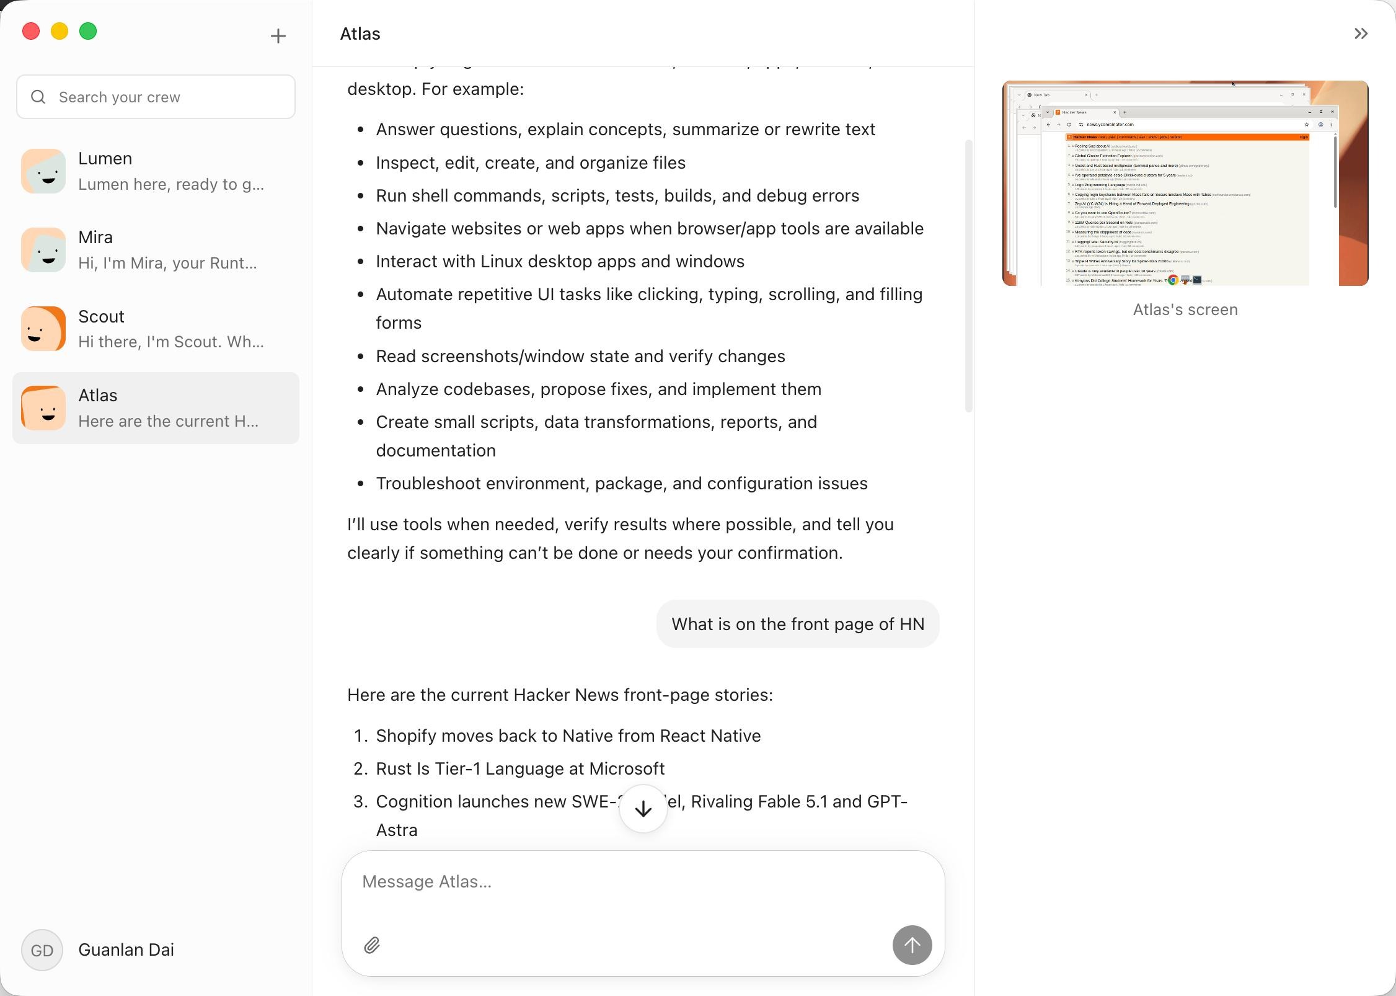Image resolution: width=1396 pixels, height=996 pixels.
Task: Click 'What is on the front page of HN' bubble
Action: point(798,624)
